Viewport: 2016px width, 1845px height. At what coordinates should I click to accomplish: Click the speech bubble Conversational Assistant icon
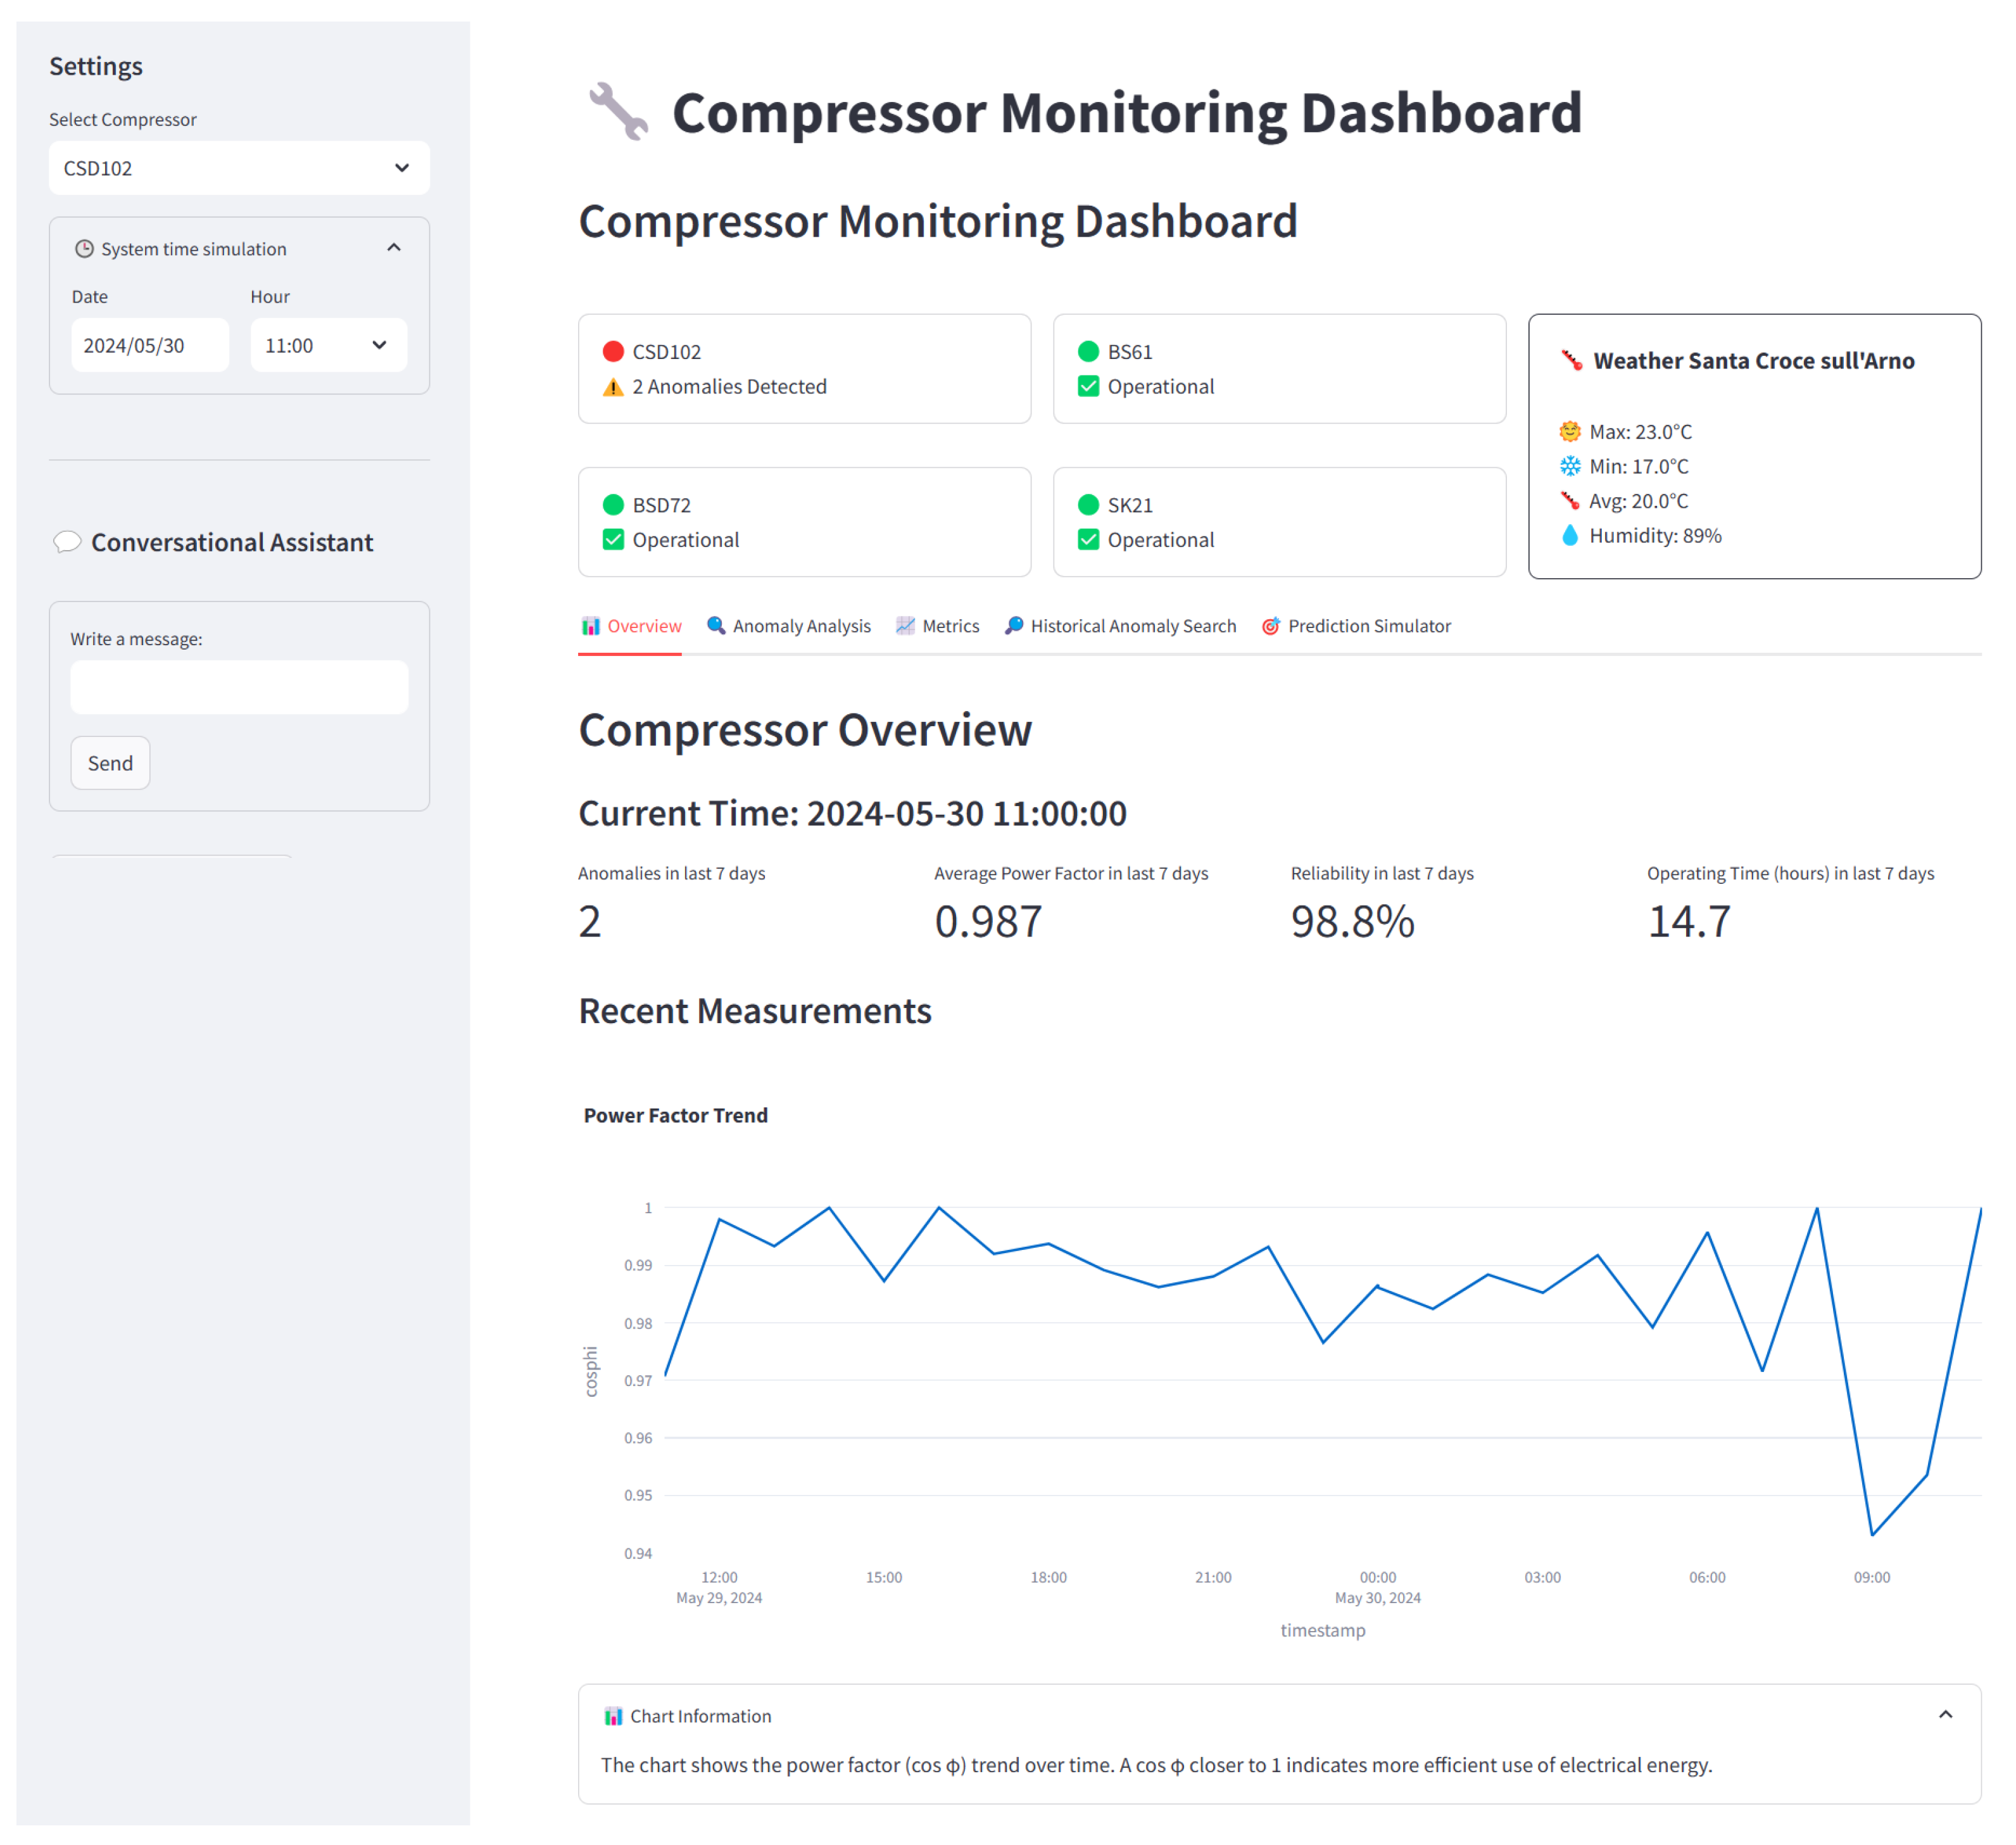(67, 542)
